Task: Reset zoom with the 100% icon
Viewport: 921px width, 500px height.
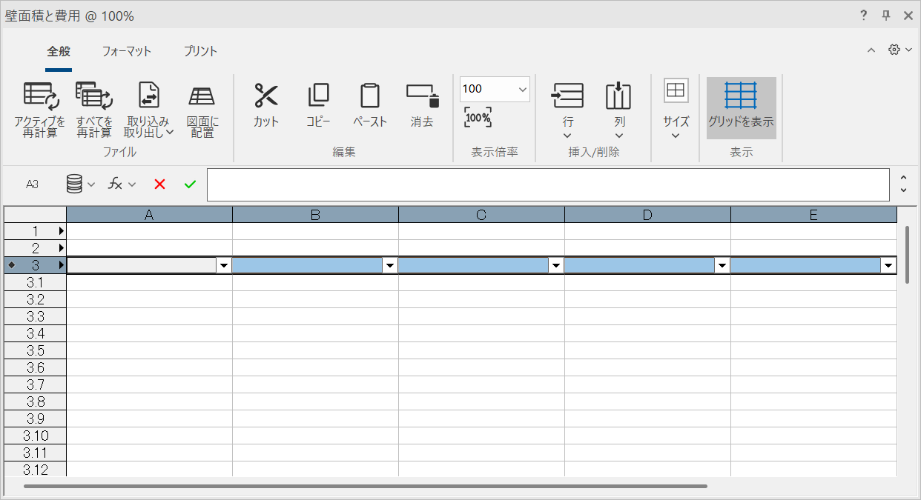Action: click(478, 118)
